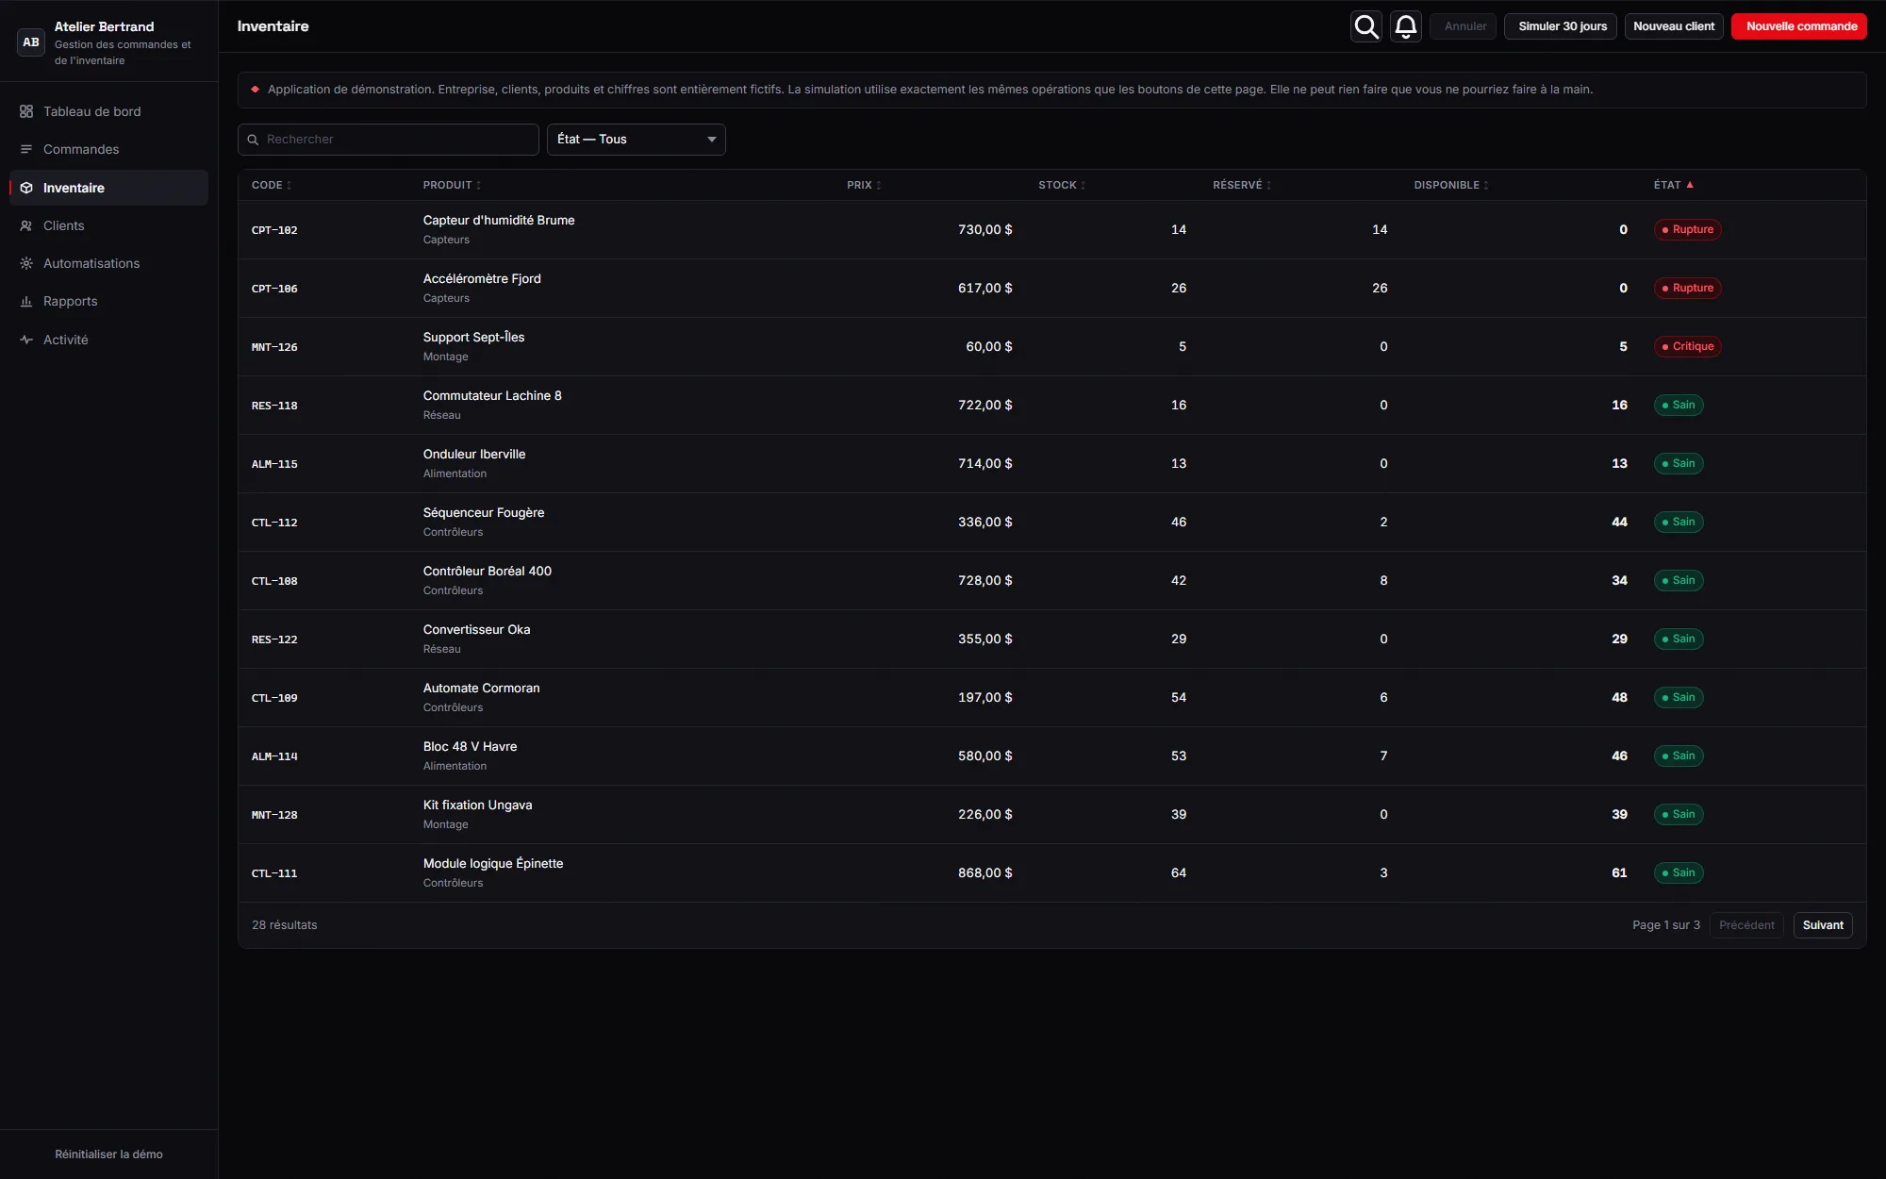The width and height of the screenshot is (1886, 1179).
Task: Select the Accéléromètre Fjord product
Action: click(x=482, y=279)
